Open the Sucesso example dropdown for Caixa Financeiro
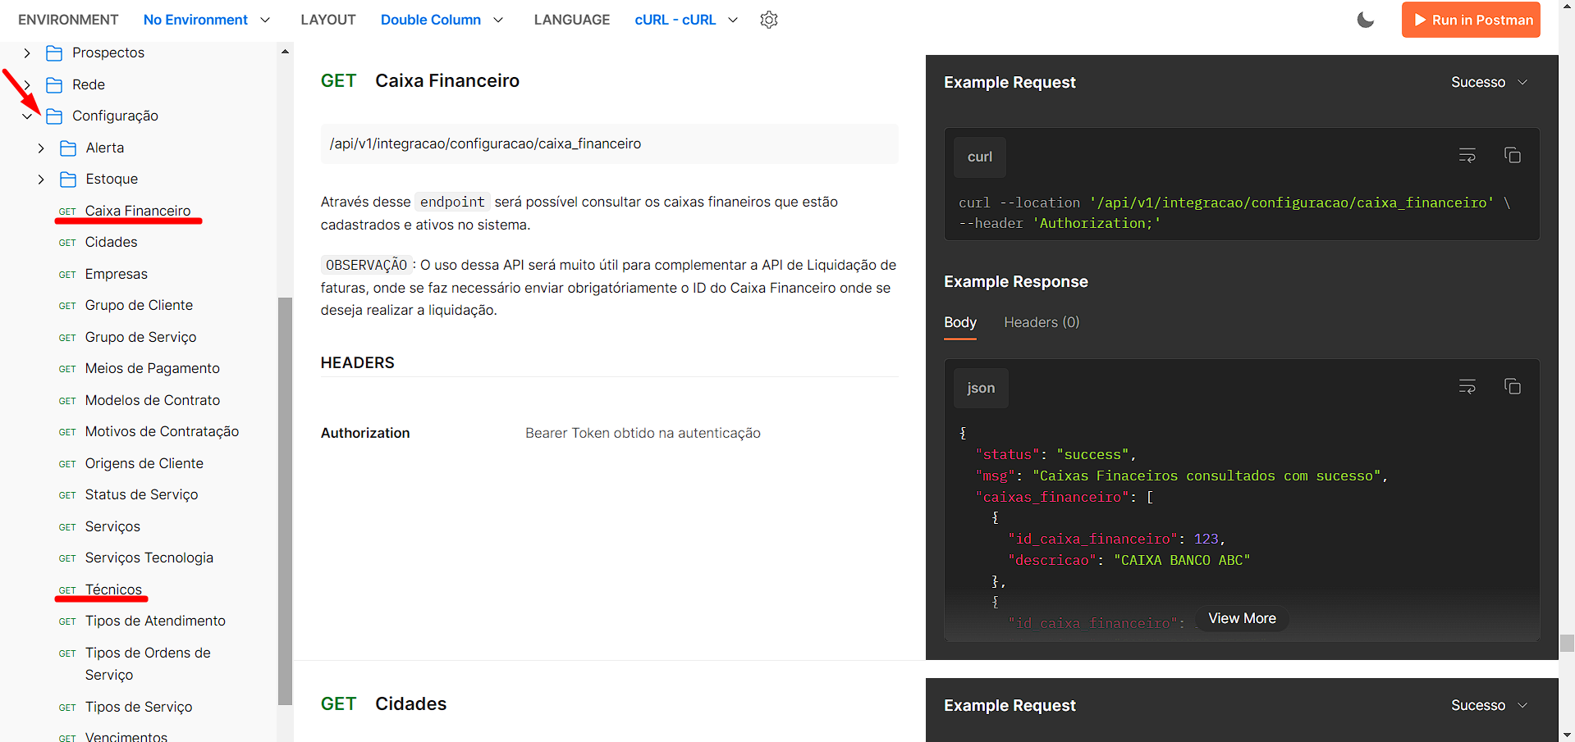This screenshot has width=1575, height=742. click(1489, 82)
